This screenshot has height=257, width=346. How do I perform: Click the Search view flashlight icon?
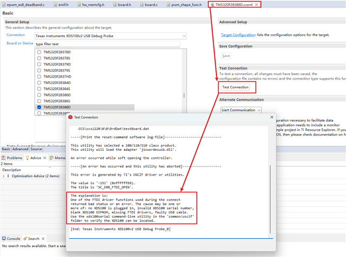coord(25,239)
